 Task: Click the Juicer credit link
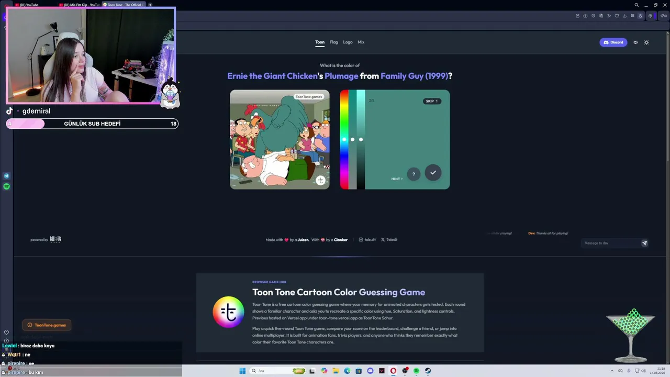pos(303,240)
